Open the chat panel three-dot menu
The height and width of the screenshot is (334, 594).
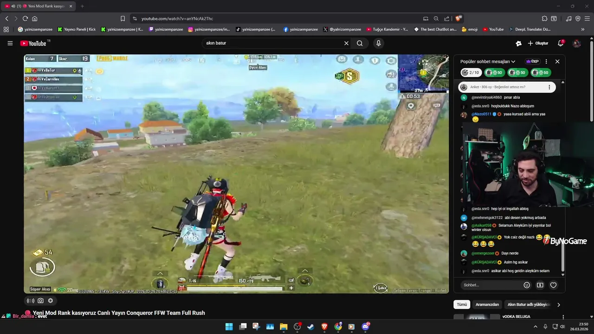[x=546, y=61]
